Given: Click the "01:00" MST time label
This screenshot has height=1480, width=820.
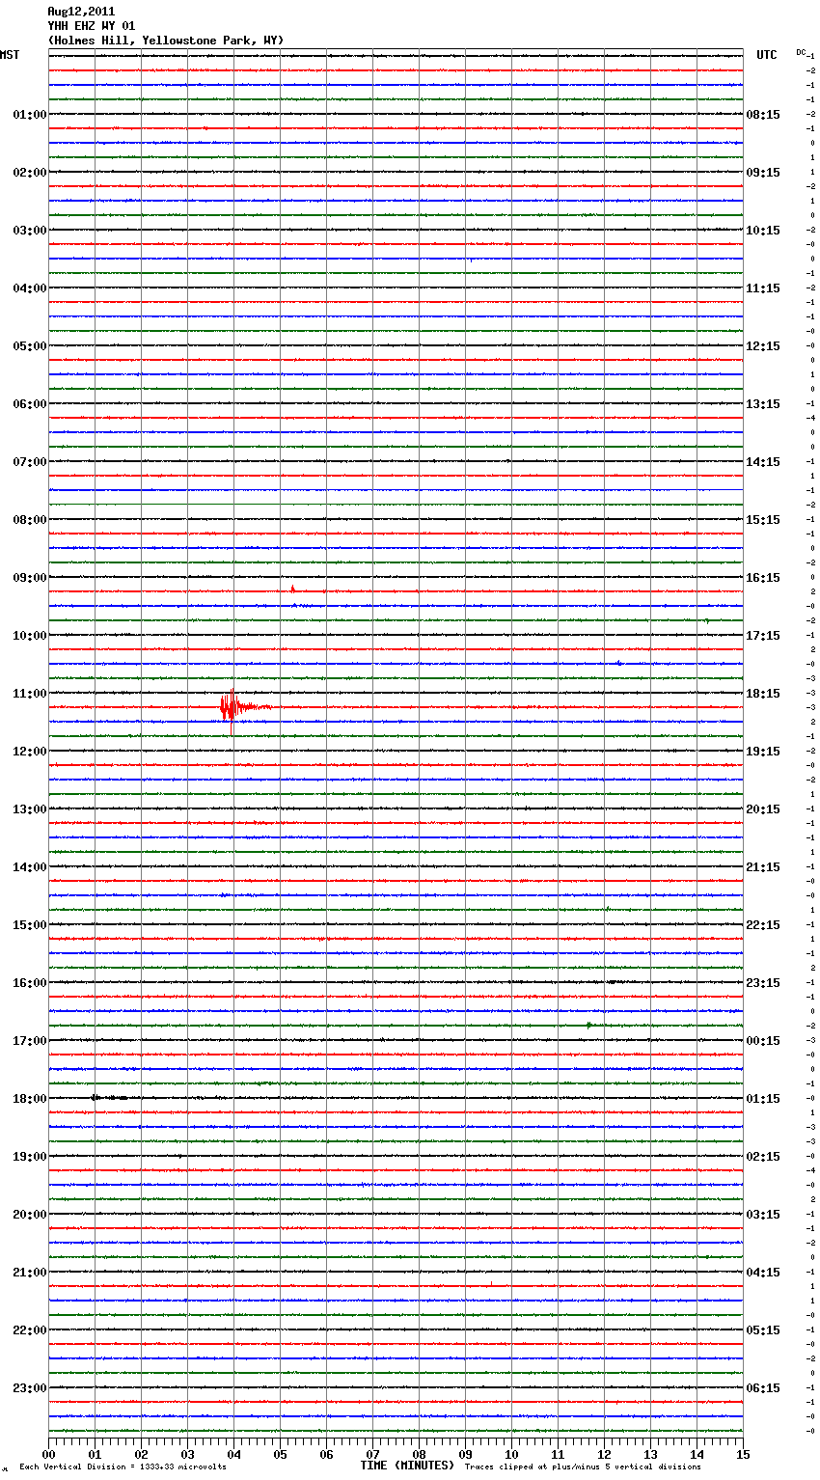Looking at the screenshot, I should coord(29,115).
